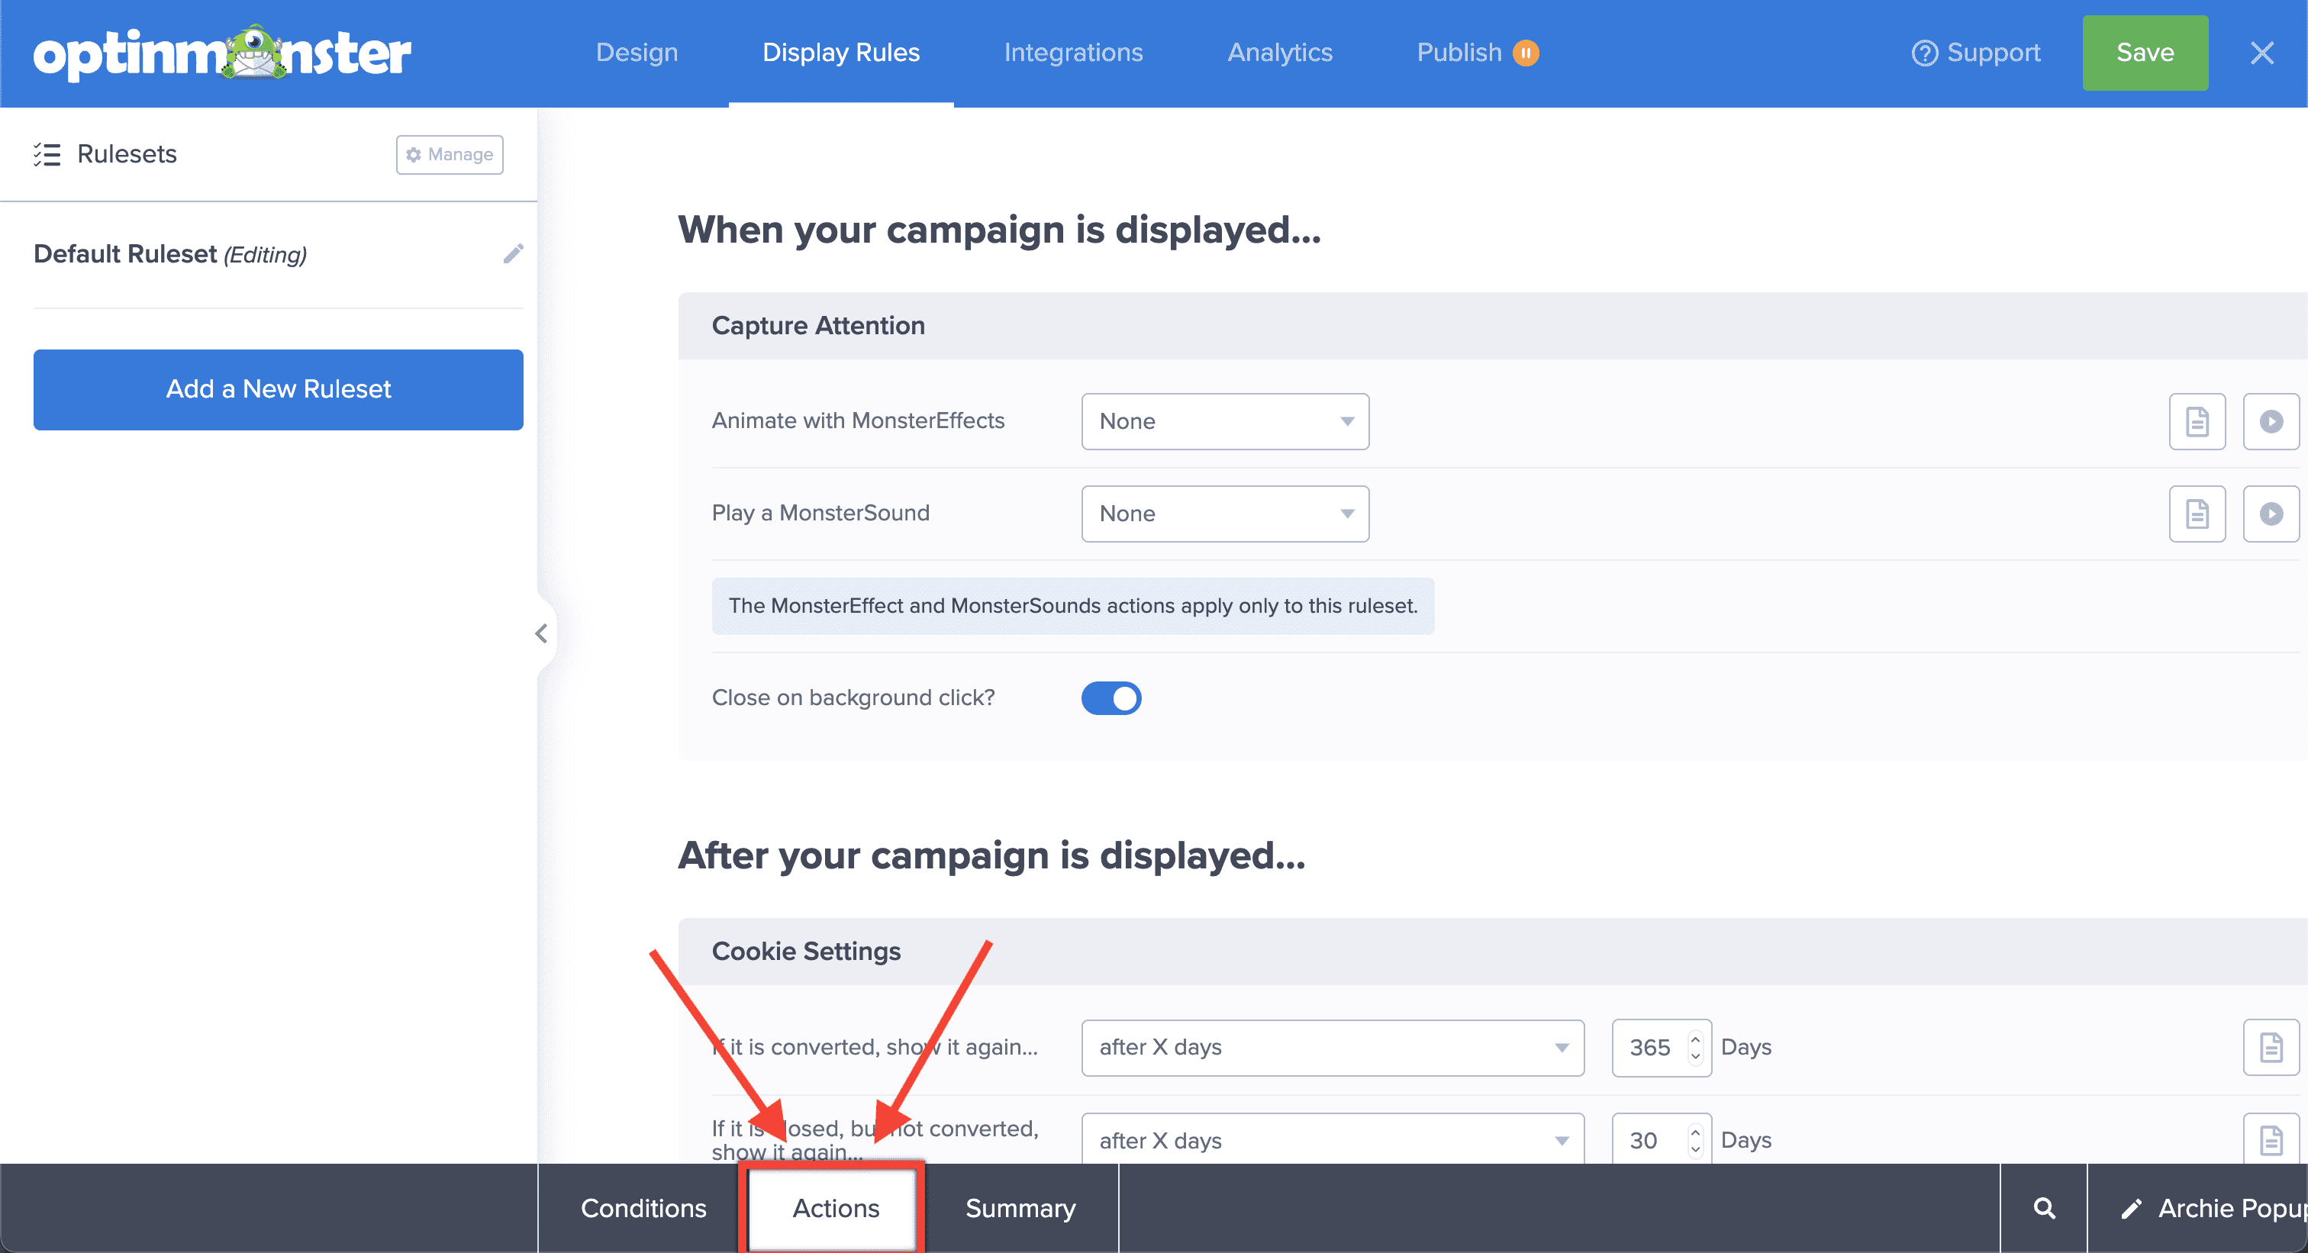
Task: Open the after X days converted dropdown
Action: [1331, 1047]
